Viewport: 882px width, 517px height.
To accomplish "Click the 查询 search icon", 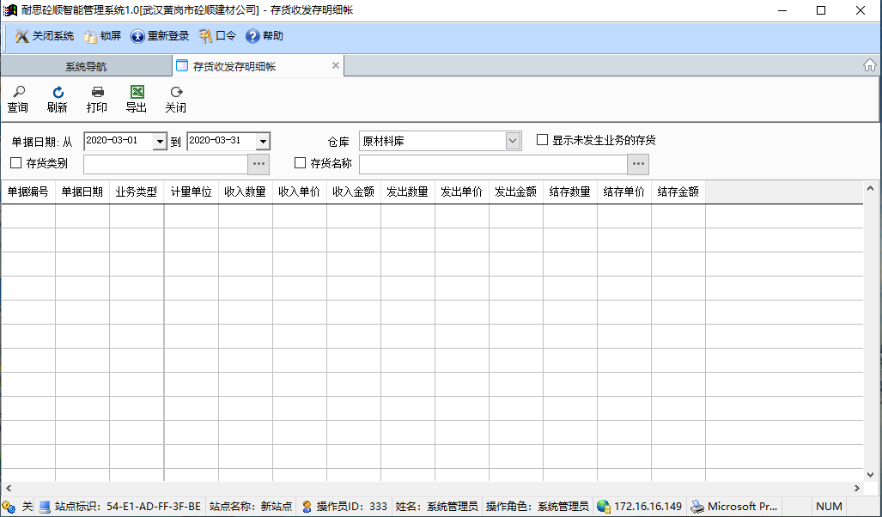I will coord(17,93).
